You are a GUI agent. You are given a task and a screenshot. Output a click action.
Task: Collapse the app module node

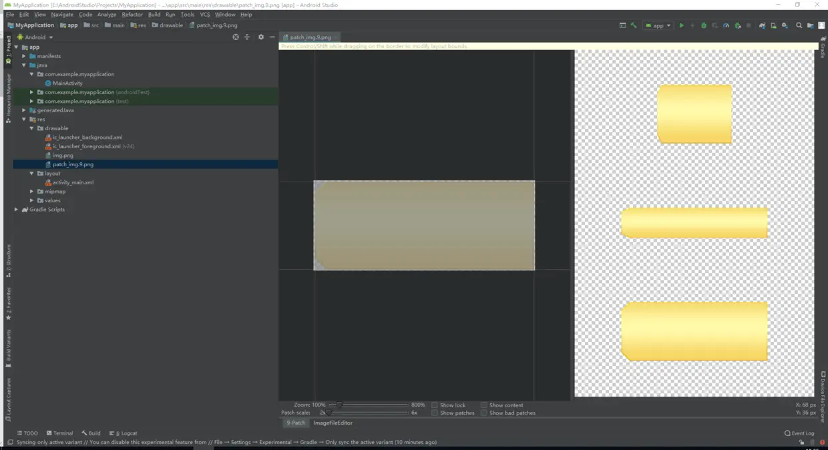(x=17, y=47)
